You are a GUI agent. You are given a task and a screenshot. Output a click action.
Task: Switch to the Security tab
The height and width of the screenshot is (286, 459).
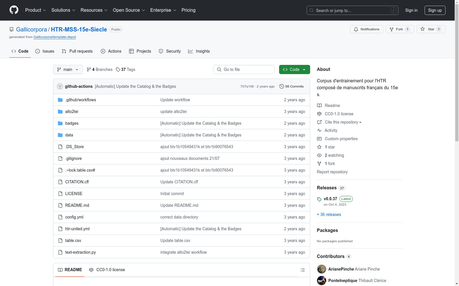point(170,51)
